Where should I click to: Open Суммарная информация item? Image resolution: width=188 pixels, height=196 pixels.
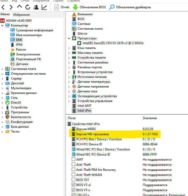32,30
